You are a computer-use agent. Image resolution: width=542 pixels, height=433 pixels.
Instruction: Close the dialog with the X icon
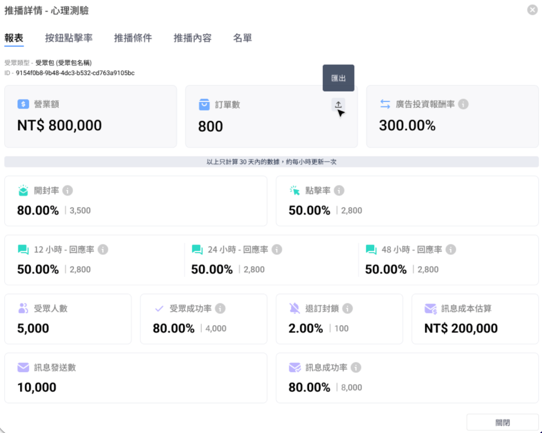pyautogui.click(x=532, y=10)
